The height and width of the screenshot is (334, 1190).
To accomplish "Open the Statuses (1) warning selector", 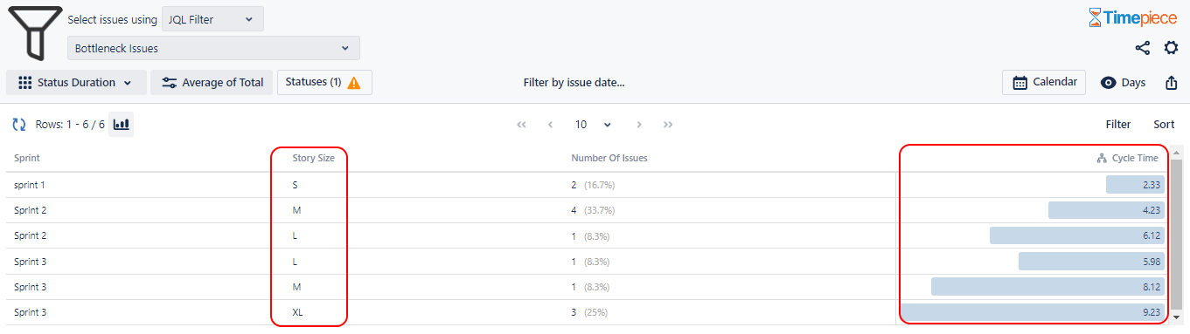I will [324, 82].
